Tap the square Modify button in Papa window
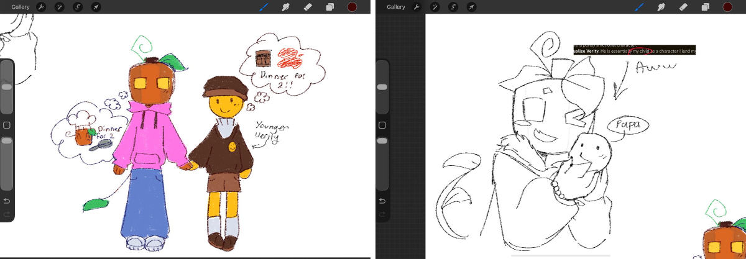The width and height of the screenshot is (746, 259). (x=382, y=125)
